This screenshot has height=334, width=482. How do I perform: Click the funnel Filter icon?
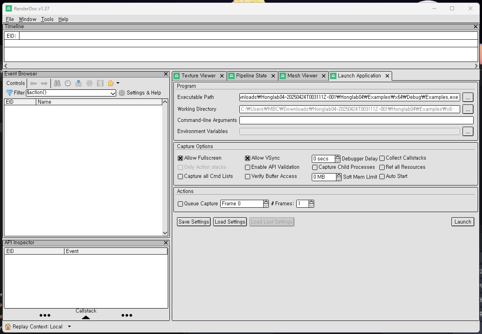coord(10,93)
